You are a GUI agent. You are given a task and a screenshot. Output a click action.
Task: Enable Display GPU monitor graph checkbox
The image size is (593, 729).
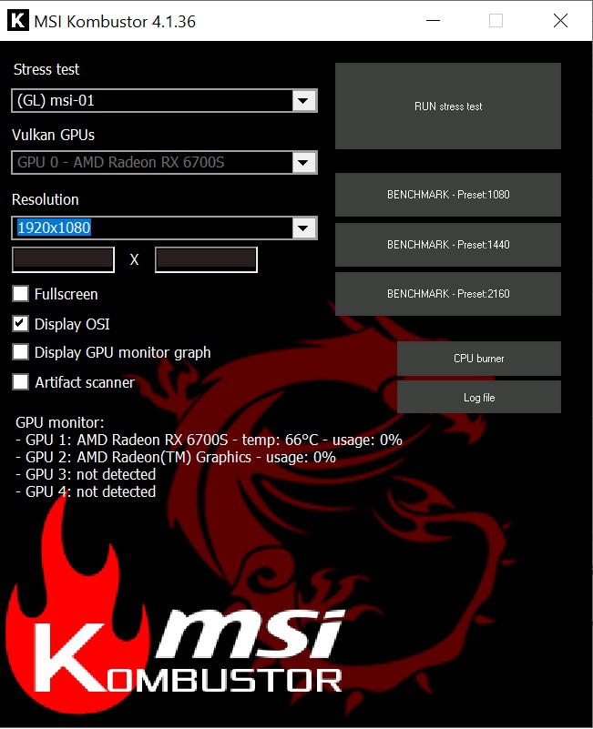(x=20, y=352)
